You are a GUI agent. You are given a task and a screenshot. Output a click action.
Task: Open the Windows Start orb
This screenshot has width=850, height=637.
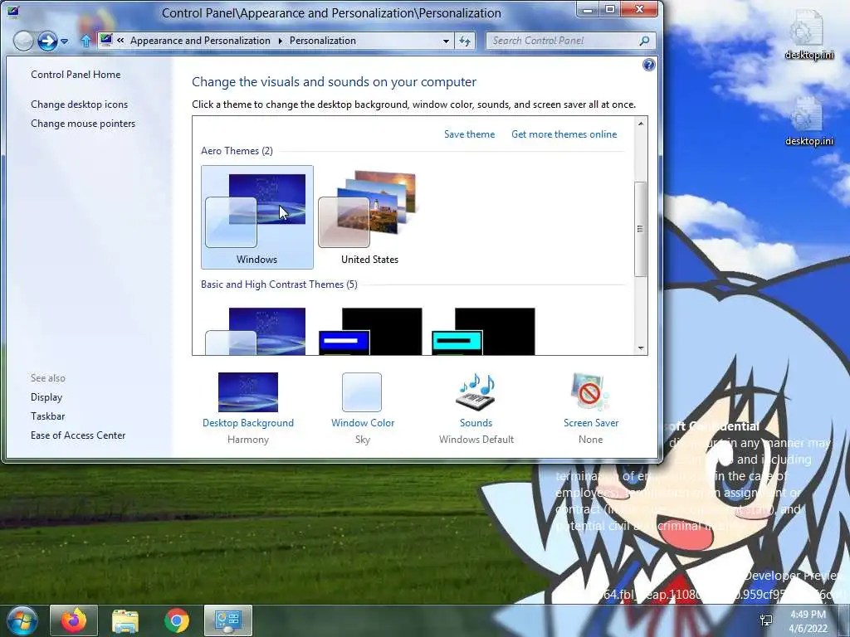pyautogui.click(x=22, y=620)
